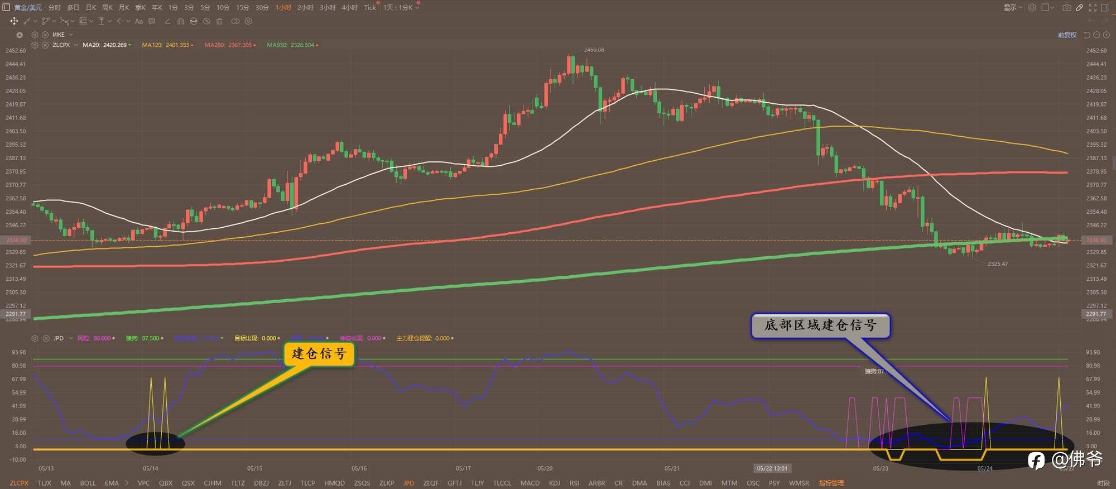This screenshot has width=1116, height=489.
Task: Select the 1小时 timeframe
Action: pos(283,7)
